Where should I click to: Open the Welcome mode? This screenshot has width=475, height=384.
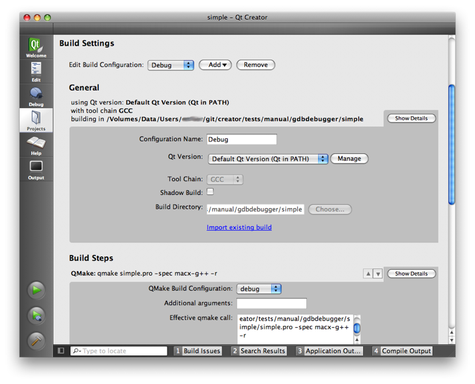[36, 48]
